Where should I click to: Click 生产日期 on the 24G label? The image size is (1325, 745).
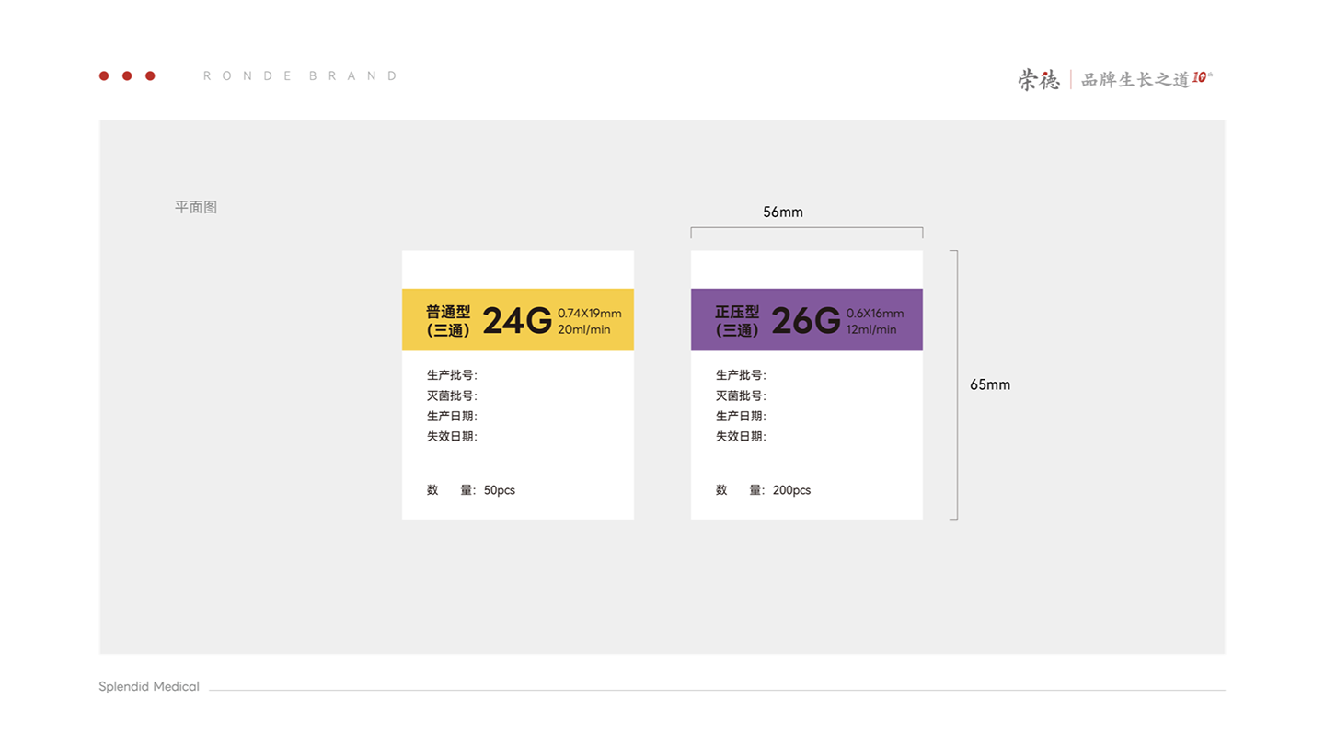coord(452,416)
